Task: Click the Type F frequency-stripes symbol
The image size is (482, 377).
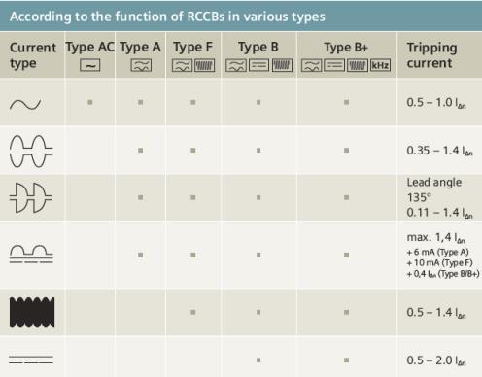Action: (204, 65)
